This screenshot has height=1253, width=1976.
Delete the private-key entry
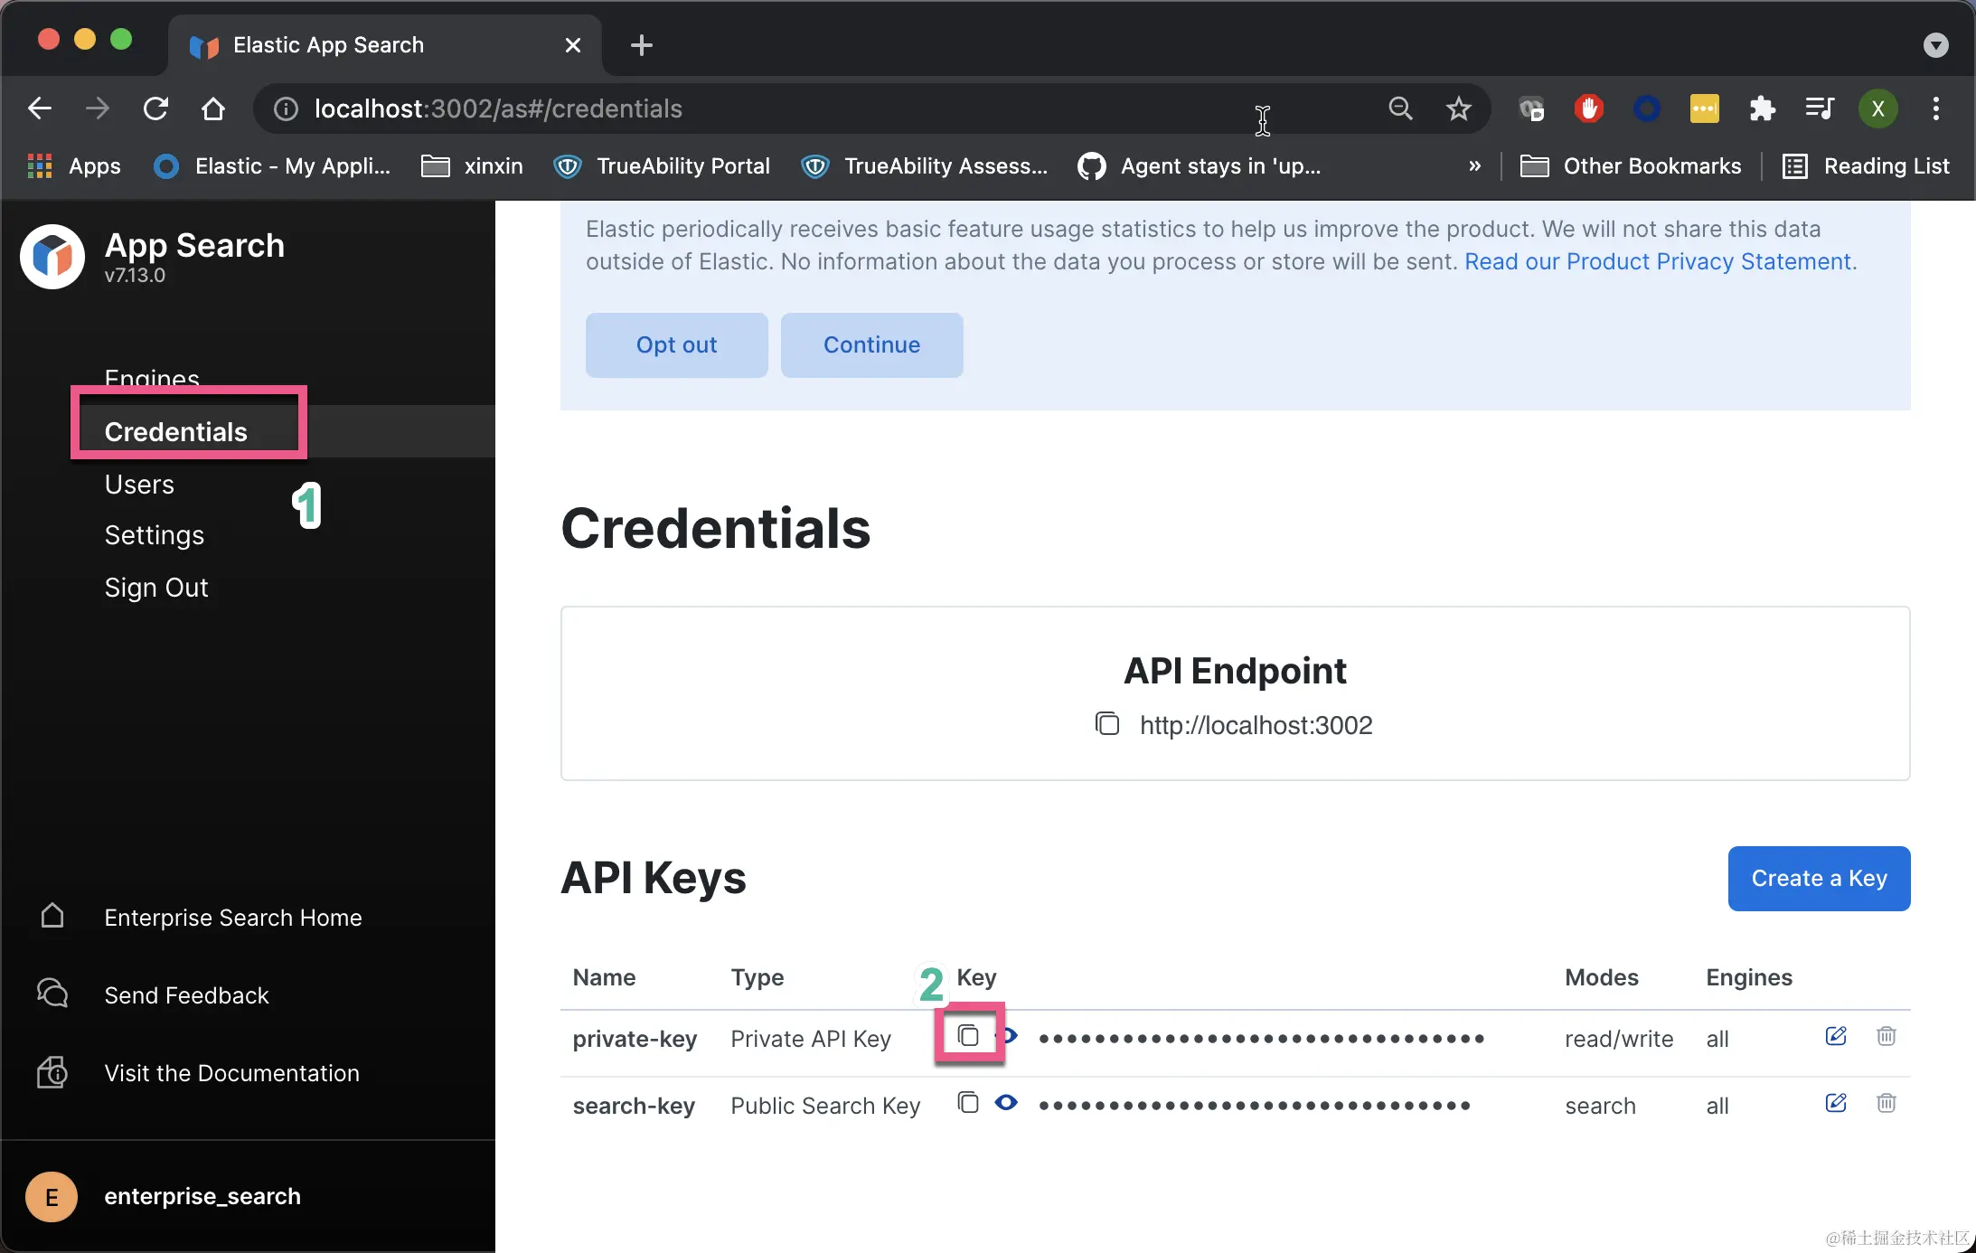click(1886, 1036)
